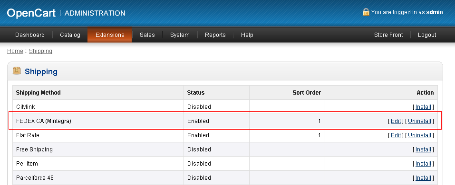Open the Sales menu
The height and width of the screenshot is (185, 455).
click(x=147, y=35)
